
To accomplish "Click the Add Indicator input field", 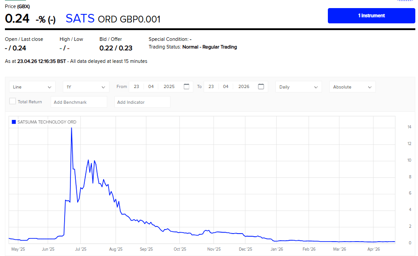I will point(142,102).
